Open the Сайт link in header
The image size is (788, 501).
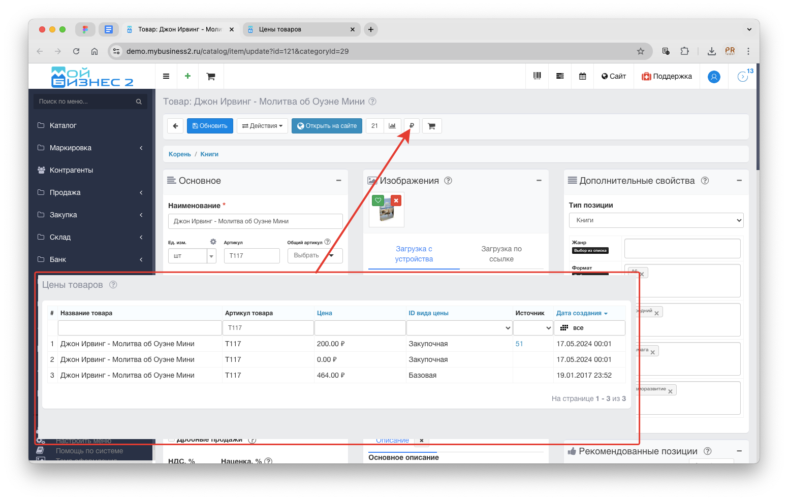click(614, 76)
